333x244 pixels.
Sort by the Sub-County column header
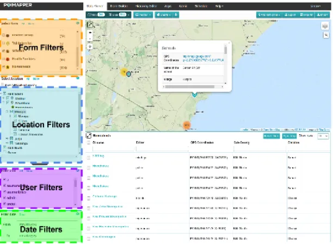tap(242, 142)
